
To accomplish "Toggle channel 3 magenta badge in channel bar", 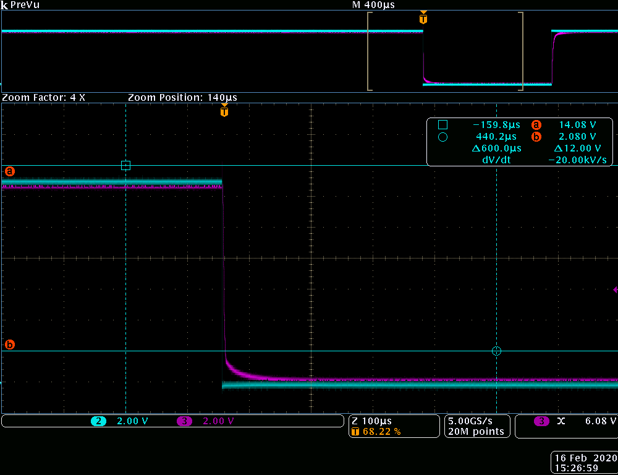I will point(184,421).
